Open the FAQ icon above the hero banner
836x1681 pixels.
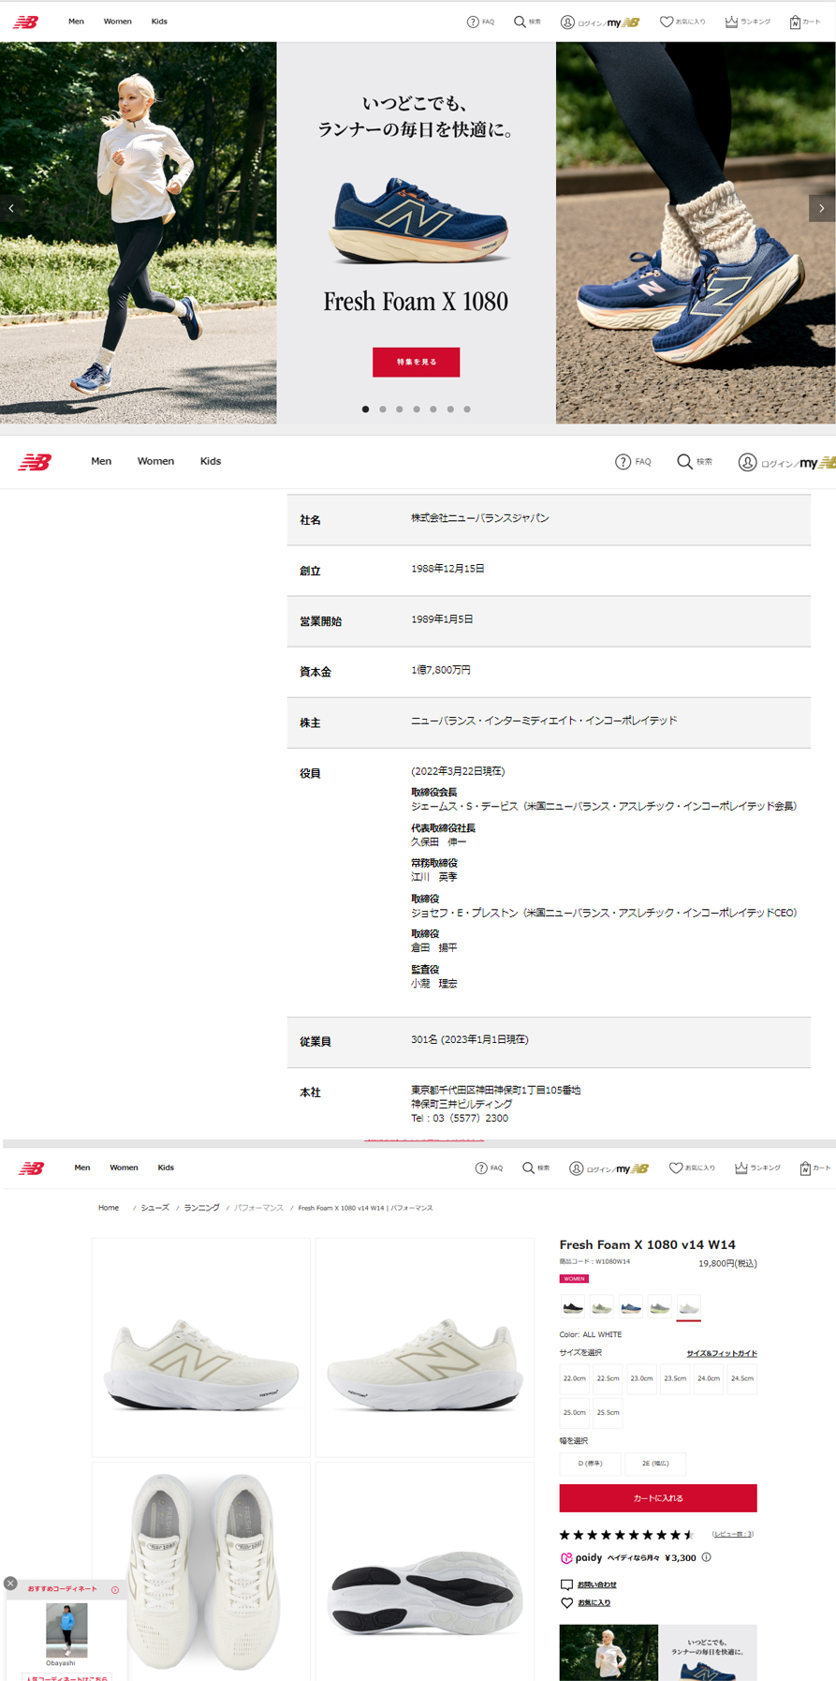[x=473, y=22]
